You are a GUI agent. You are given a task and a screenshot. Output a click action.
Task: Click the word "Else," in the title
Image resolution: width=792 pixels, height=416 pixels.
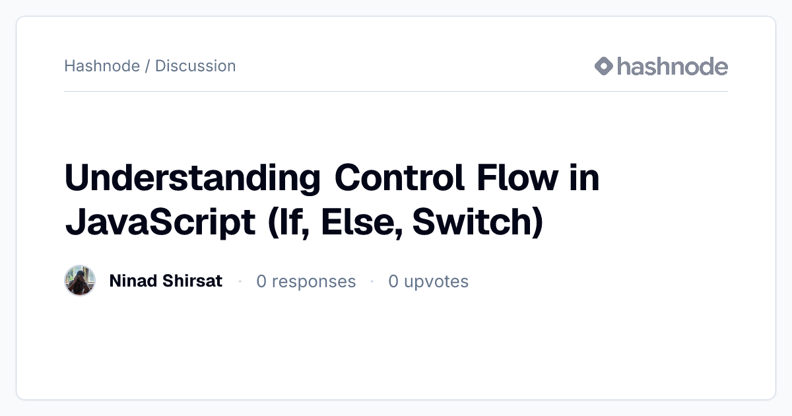tap(360, 222)
